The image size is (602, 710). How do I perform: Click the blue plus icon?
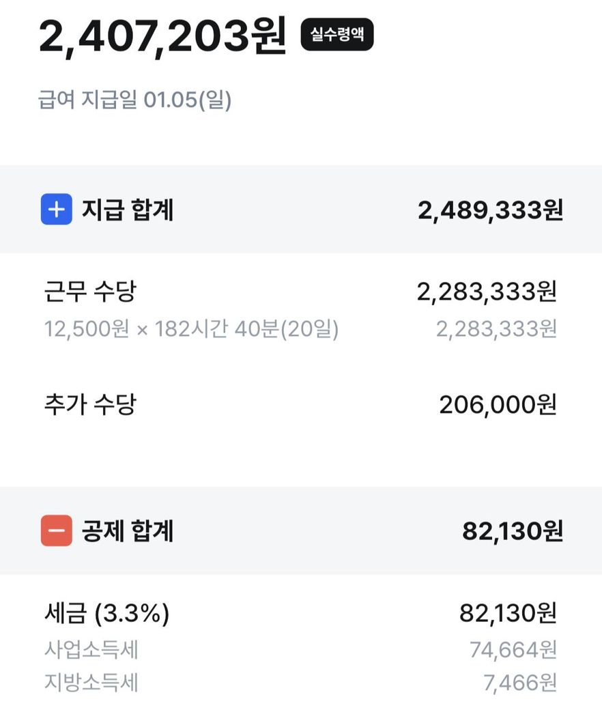(x=56, y=210)
